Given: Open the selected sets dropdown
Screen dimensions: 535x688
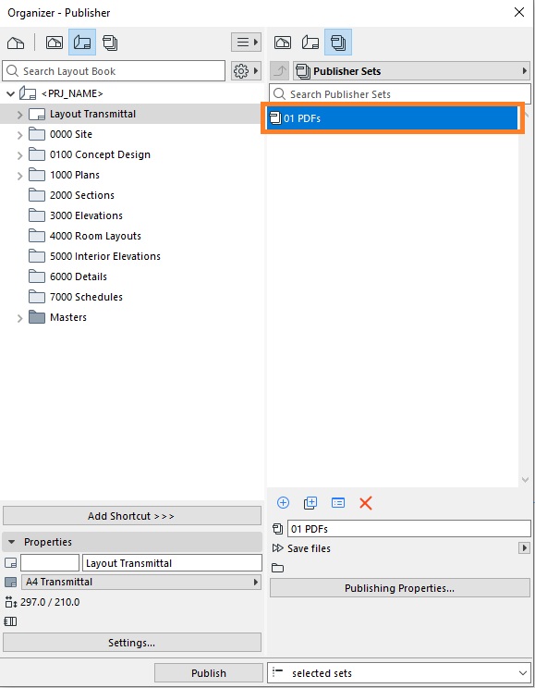Looking at the screenshot, I should click(x=398, y=672).
